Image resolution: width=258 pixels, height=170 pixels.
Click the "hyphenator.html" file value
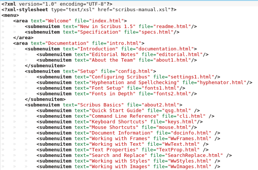click(x=222, y=83)
